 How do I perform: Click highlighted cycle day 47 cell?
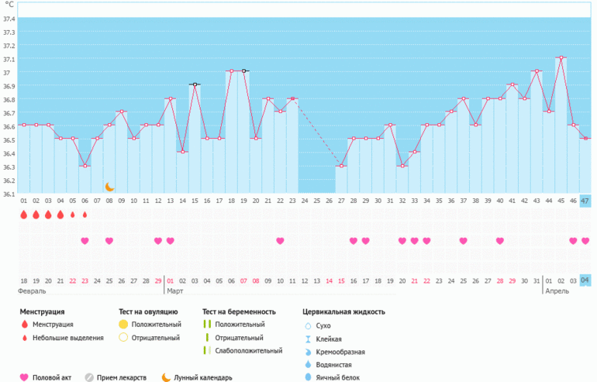[585, 201]
